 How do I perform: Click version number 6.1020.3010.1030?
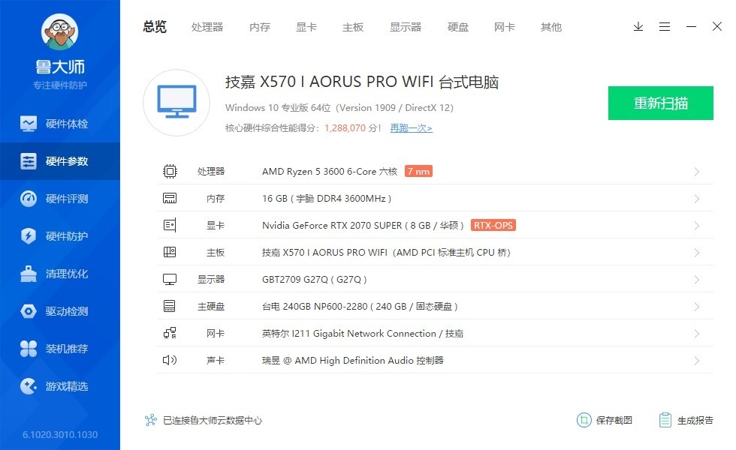(x=60, y=434)
